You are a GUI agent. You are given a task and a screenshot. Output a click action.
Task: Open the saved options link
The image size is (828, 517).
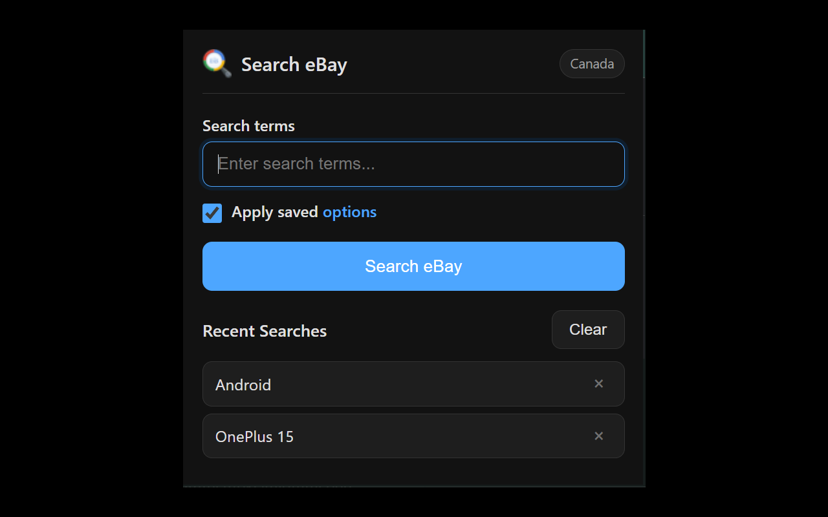click(349, 212)
